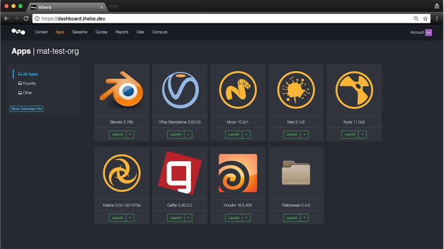Go to the Compute menu item
Image resolution: width=444 pixels, height=249 pixels.
click(x=160, y=32)
